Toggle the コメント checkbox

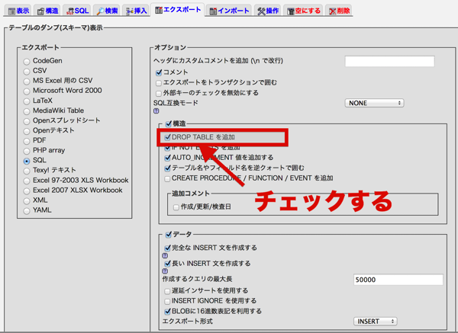159,72
